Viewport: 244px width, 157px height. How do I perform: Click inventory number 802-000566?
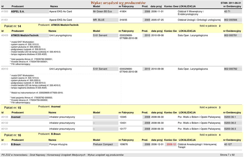click(233, 20)
